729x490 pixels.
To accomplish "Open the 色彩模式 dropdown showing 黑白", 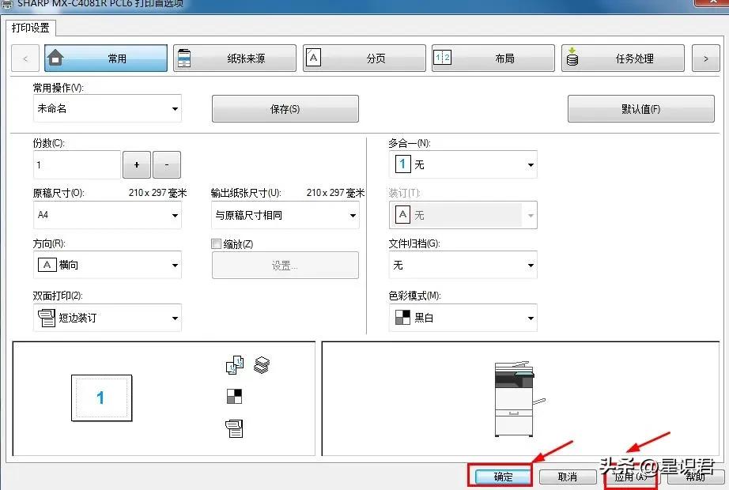I will [x=462, y=318].
